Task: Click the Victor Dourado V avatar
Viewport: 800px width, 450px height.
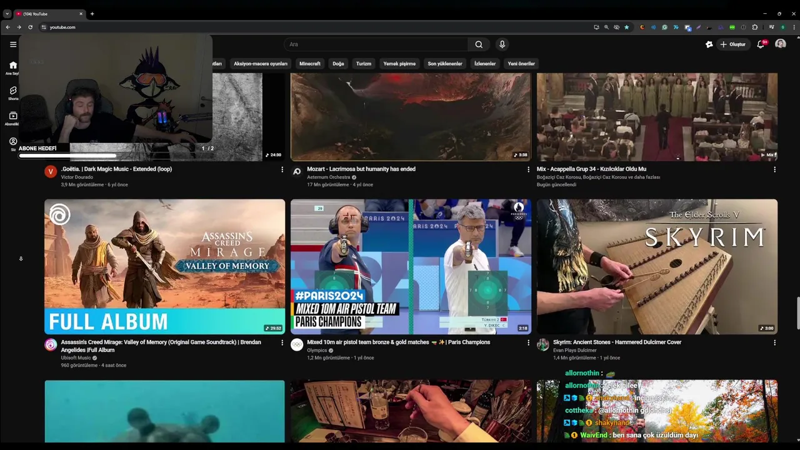Action: pos(51,171)
